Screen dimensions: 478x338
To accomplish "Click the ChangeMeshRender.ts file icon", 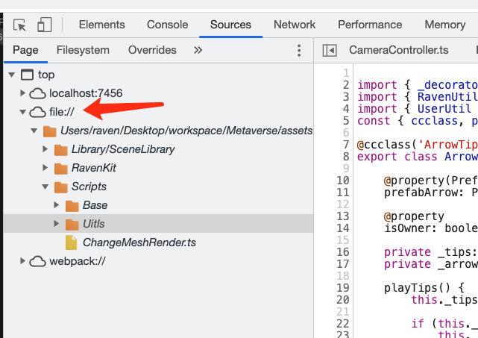I will pos(71,242).
